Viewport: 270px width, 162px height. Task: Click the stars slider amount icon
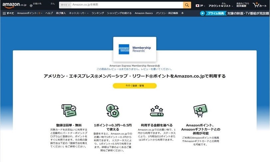pos(157,111)
